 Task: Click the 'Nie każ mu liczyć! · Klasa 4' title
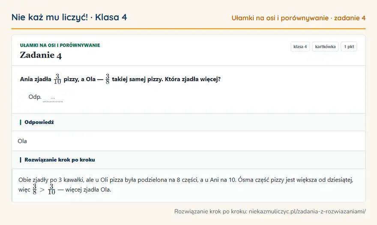click(69, 17)
